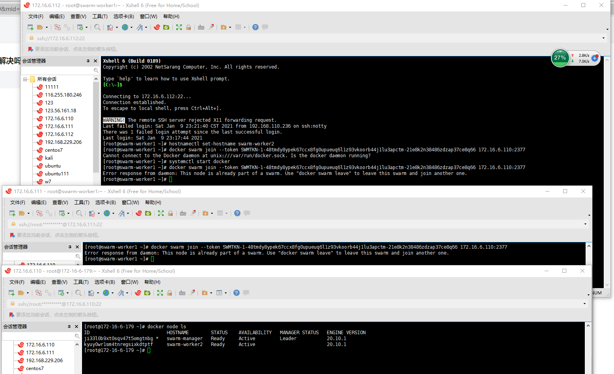This screenshot has height=374, width=614.
Task: Click the lock icon in 172.16.6.110 window toolbar
Action: [x=170, y=293]
